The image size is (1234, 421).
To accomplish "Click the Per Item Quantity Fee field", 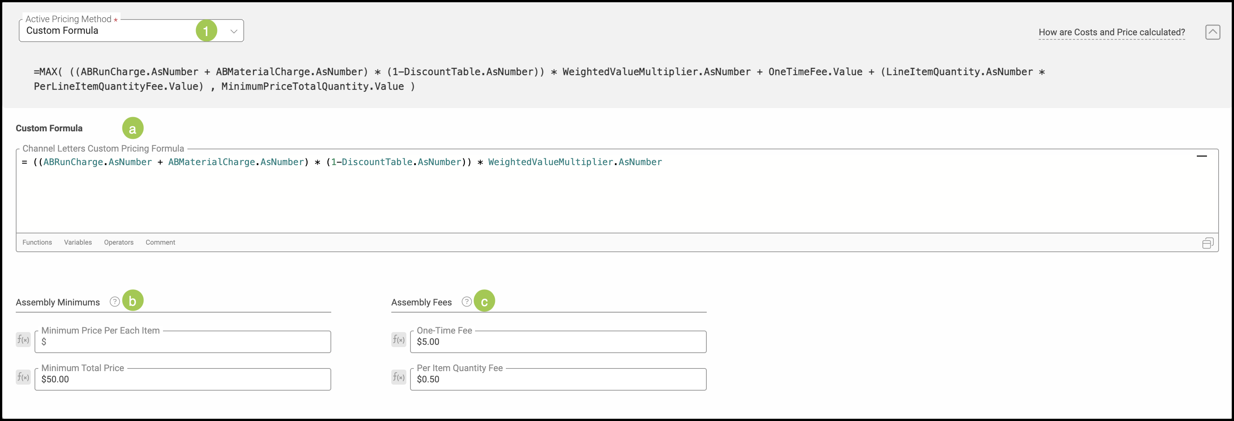I will point(558,379).
